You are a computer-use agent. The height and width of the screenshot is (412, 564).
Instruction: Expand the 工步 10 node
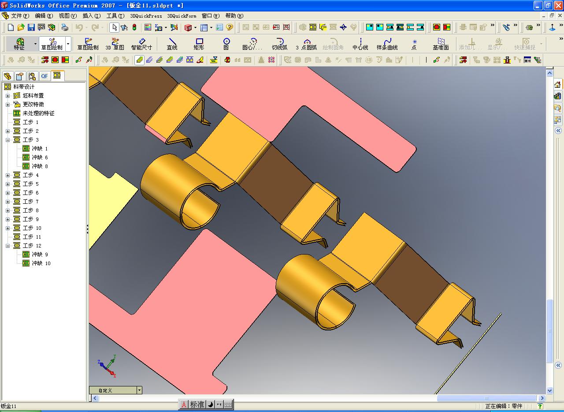coord(7,228)
